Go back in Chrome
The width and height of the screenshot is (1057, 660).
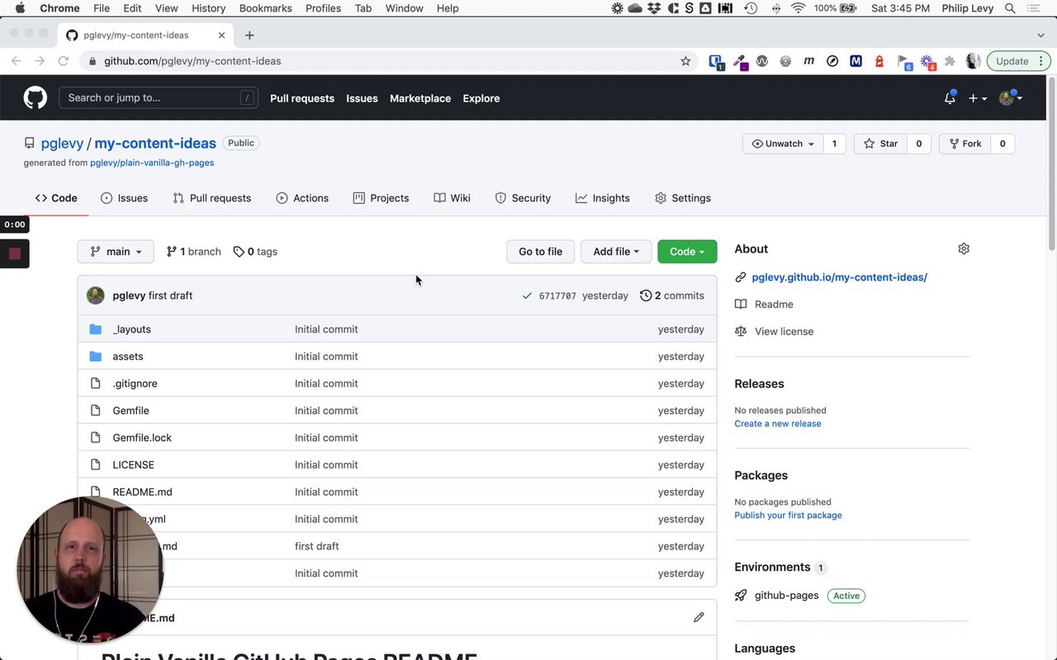[17, 61]
